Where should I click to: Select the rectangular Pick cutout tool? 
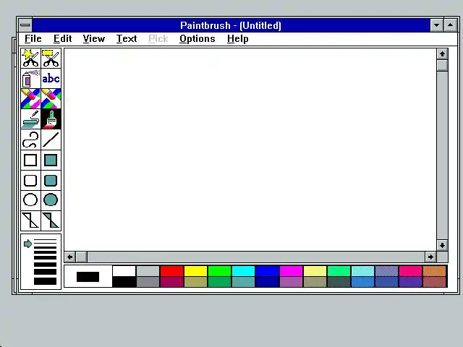[51, 58]
